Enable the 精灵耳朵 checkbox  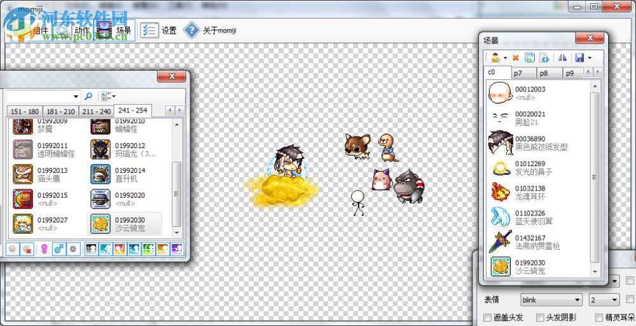[598, 318]
